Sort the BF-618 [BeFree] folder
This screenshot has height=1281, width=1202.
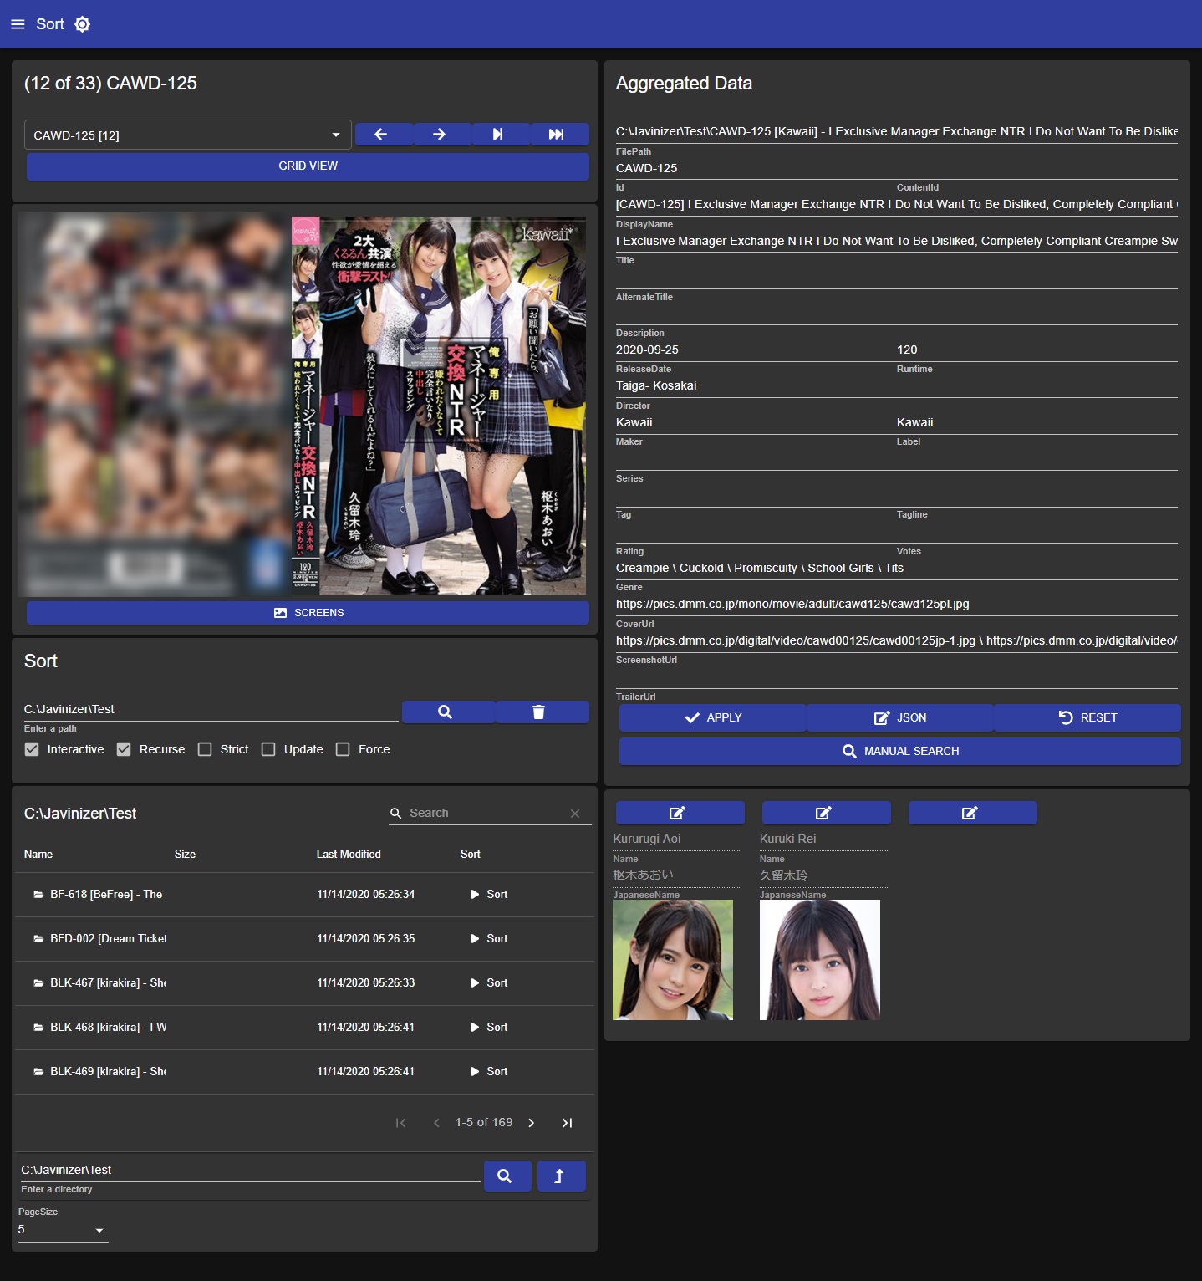tap(489, 895)
